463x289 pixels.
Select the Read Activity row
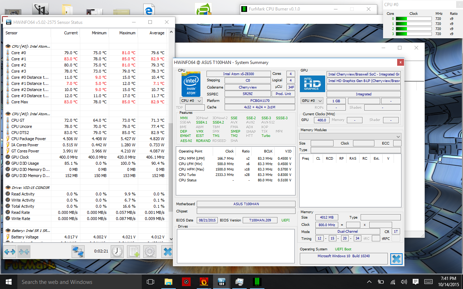tap(85, 194)
